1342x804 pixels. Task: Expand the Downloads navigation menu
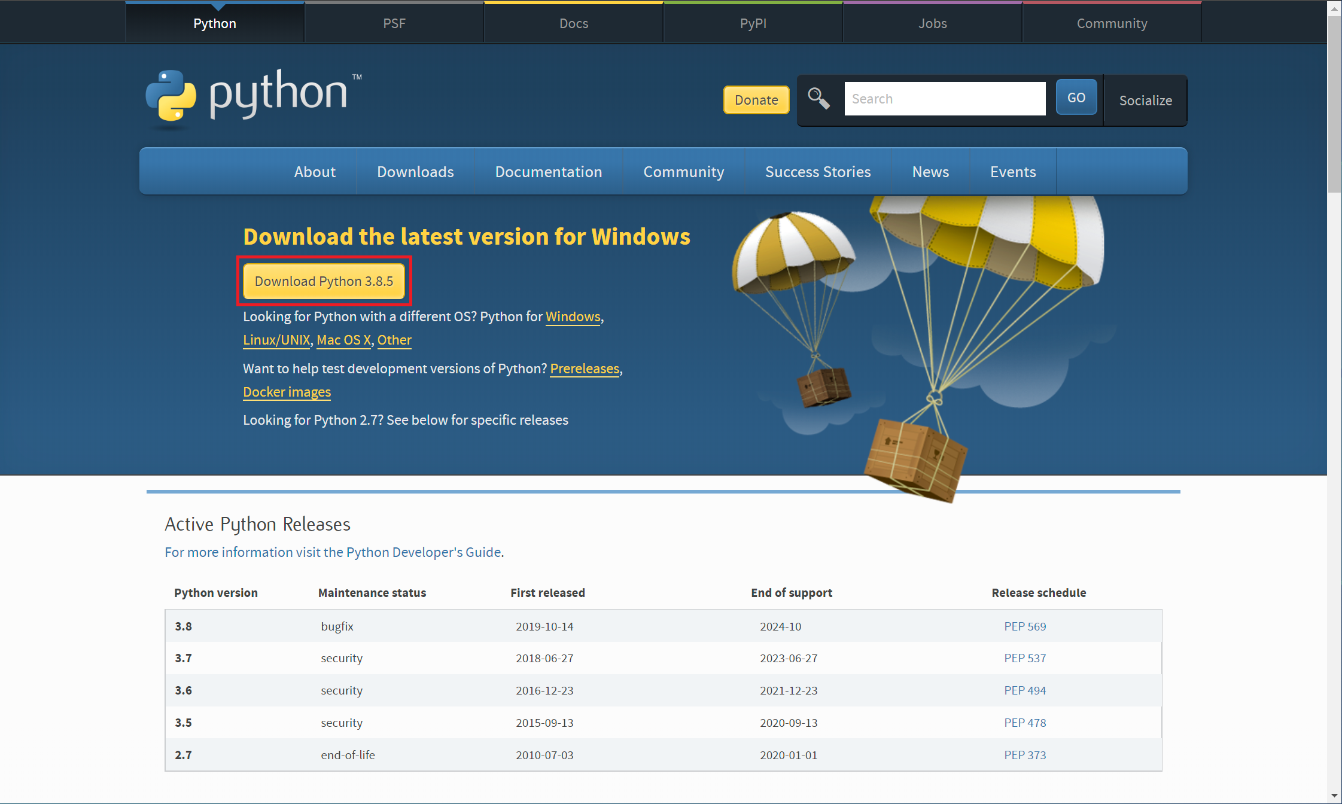coord(415,172)
